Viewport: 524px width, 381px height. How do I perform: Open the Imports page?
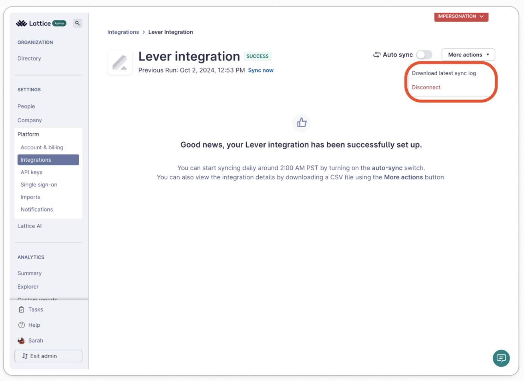(x=30, y=197)
